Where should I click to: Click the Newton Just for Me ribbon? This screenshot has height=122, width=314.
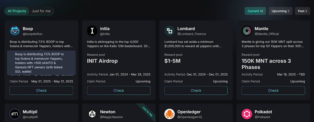point(147,112)
